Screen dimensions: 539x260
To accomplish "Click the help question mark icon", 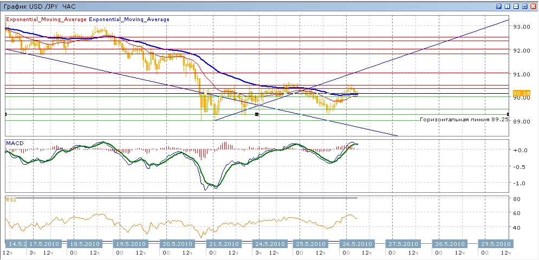I will (498, 6).
